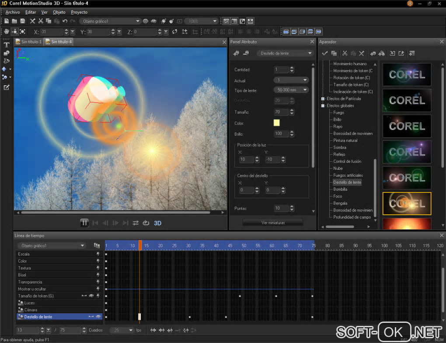Open the Objeto gráfico1 dropdown in main toolbar

pyautogui.click(x=110, y=21)
